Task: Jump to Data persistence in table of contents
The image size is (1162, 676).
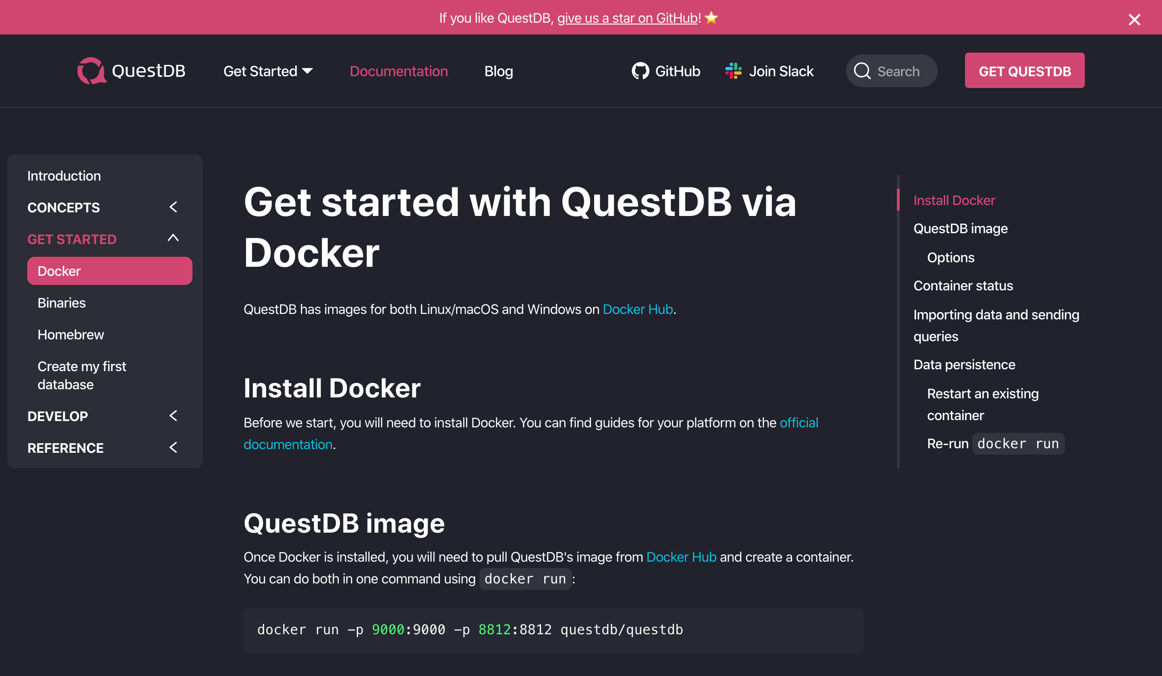Action: pyautogui.click(x=964, y=364)
